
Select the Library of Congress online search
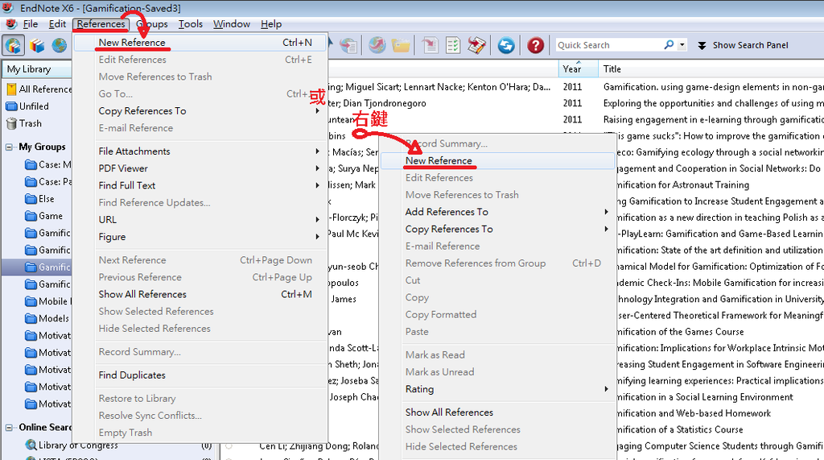pyautogui.click(x=78, y=445)
